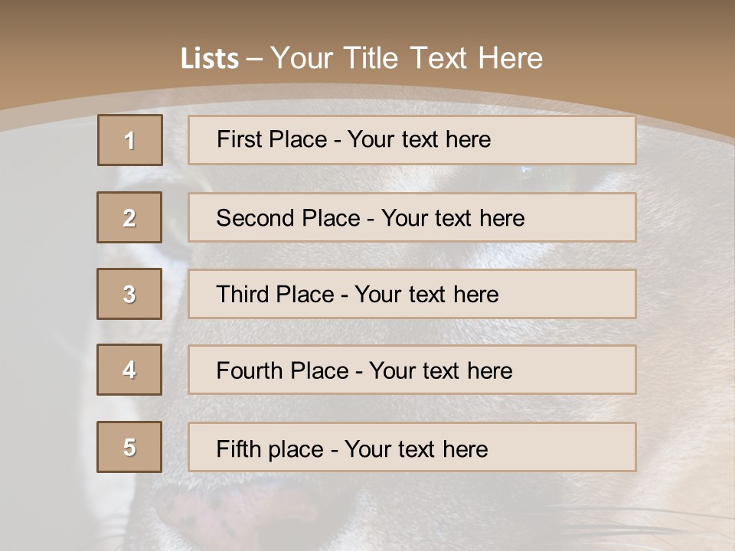Click the Second Place text box
Image resolution: width=735 pixels, height=551 pixels.
tap(412, 217)
